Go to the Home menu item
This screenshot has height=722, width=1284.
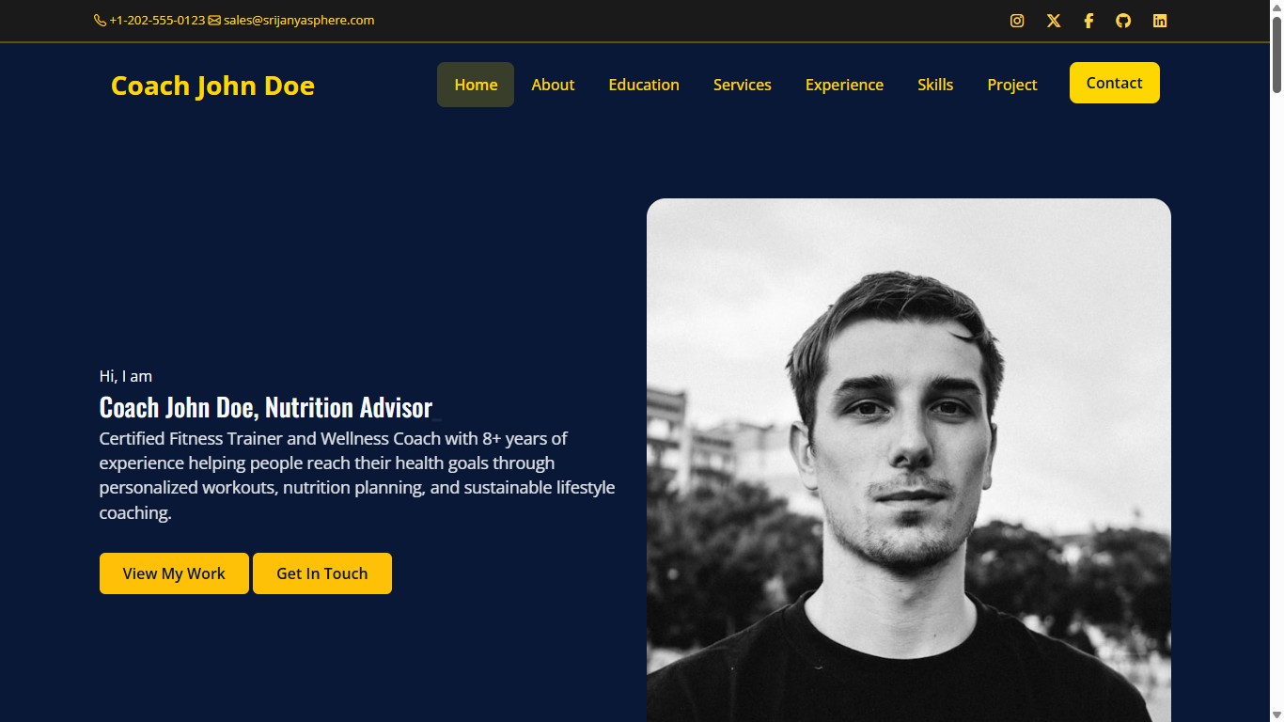point(476,85)
